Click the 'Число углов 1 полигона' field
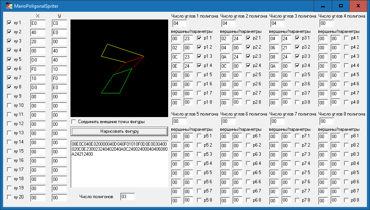The height and width of the screenshot is (210, 370). (x=180, y=23)
